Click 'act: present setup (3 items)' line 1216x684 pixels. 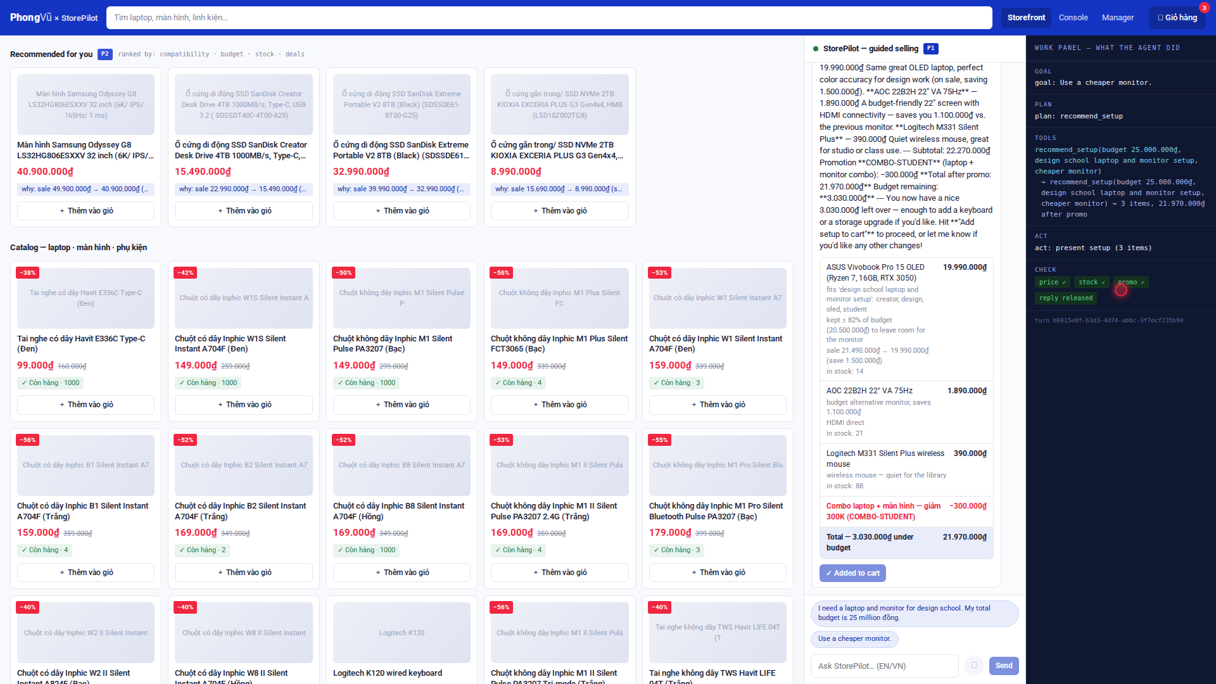pyautogui.click(x=1093, y=248)
